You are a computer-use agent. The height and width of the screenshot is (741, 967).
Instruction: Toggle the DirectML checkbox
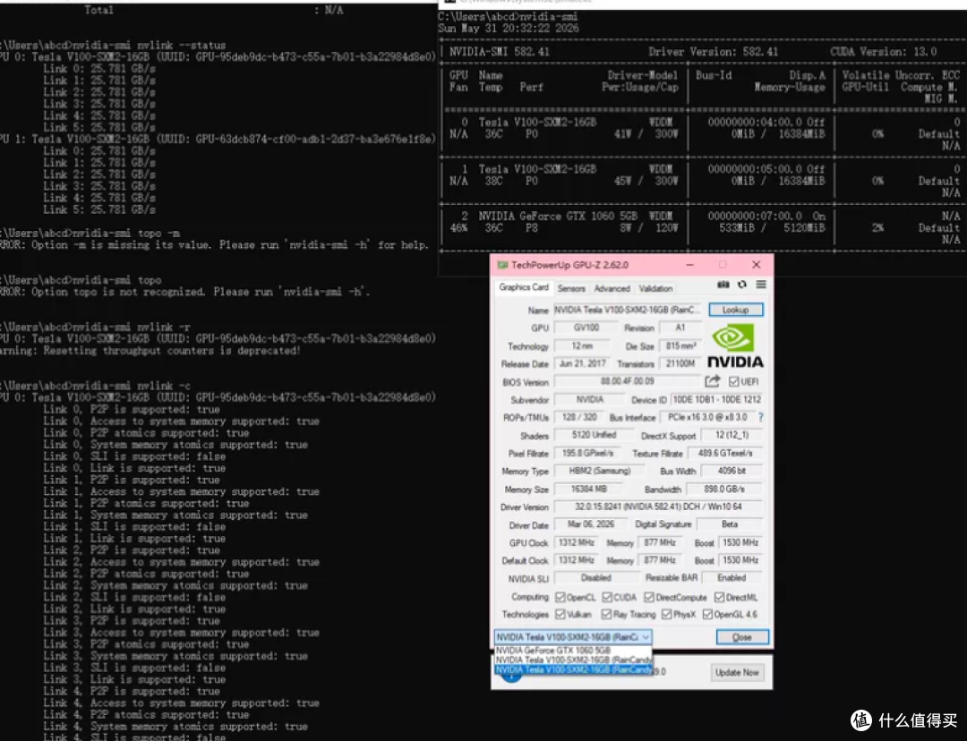pyautogui.click(x=719, y=597)
